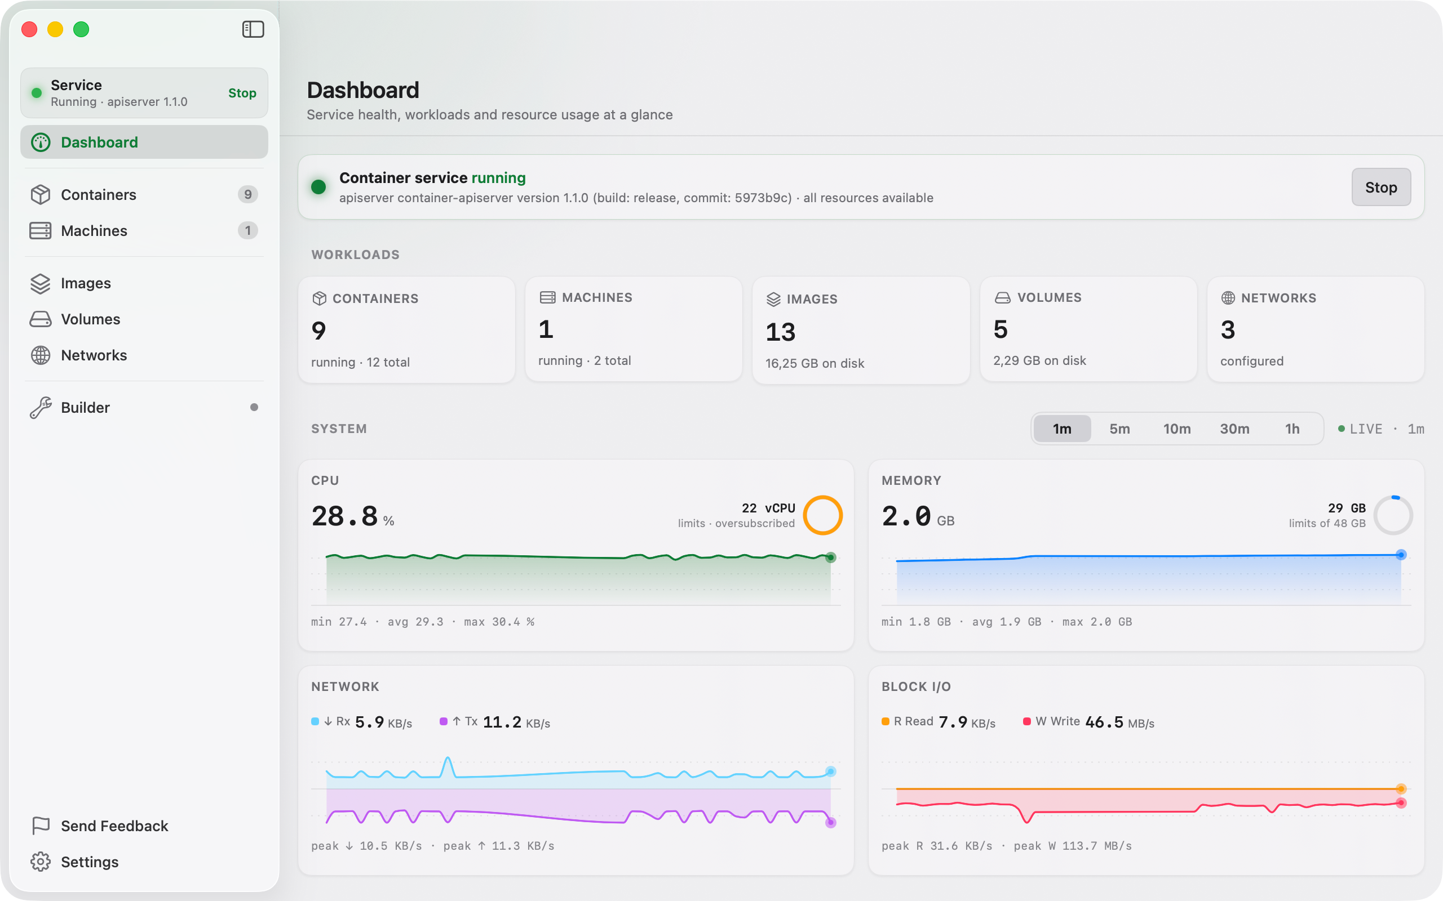Click the CPU latest data point marker
The image size is (1443, 901).
coord(831,557)
